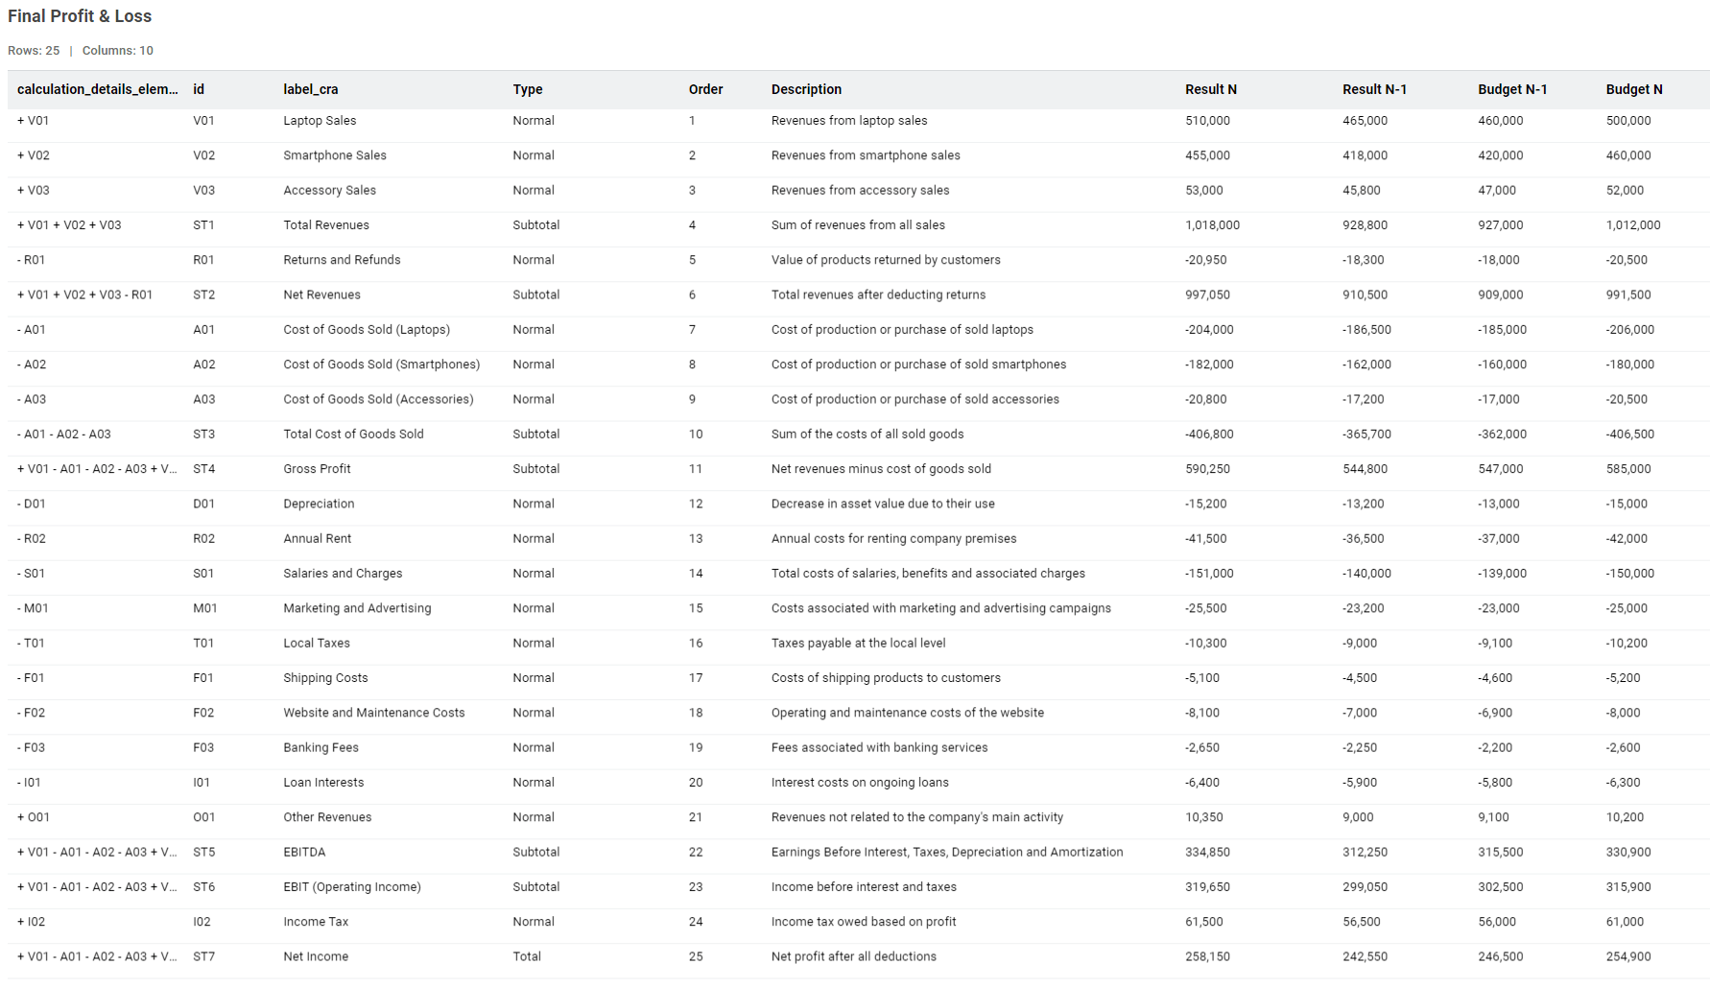Click the Rows: 25 count label
The width and height of the screenshot is (1710, 988).
click(x=34, y=51)
